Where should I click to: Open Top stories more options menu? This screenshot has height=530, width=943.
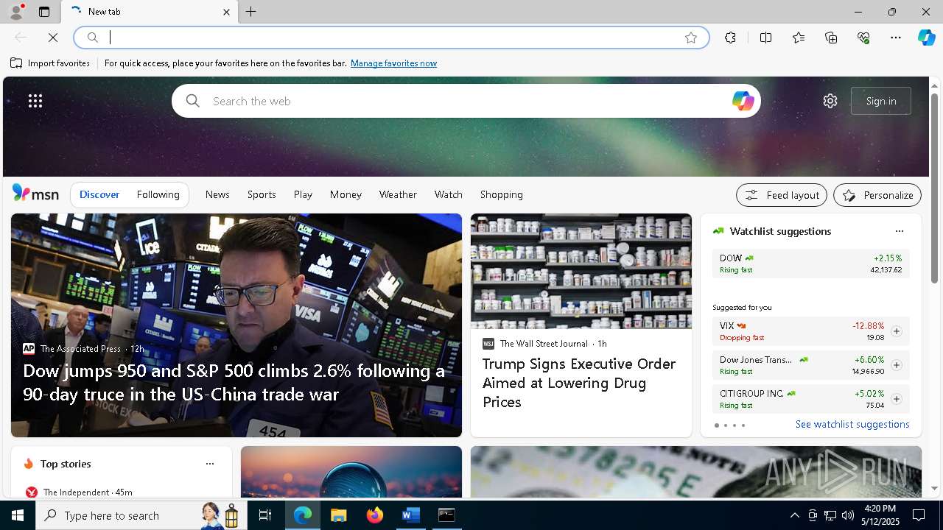[x=210, y=464]
